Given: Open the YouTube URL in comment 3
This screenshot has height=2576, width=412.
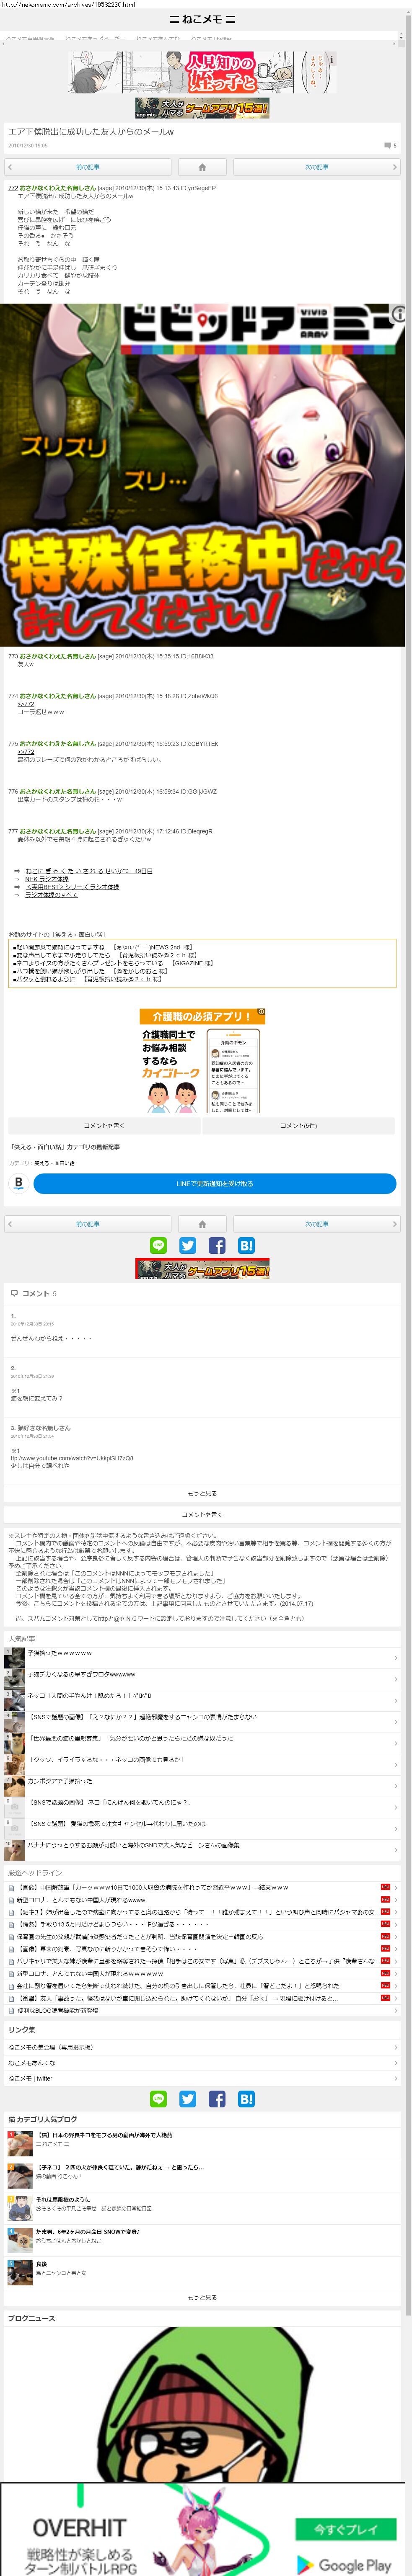Looking at the screenshot, I should pyautogui.click(x=72, y=1458).
